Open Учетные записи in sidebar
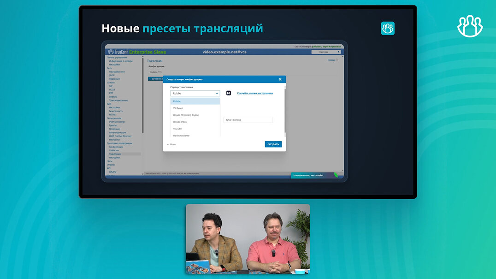 tap(117, 122)
